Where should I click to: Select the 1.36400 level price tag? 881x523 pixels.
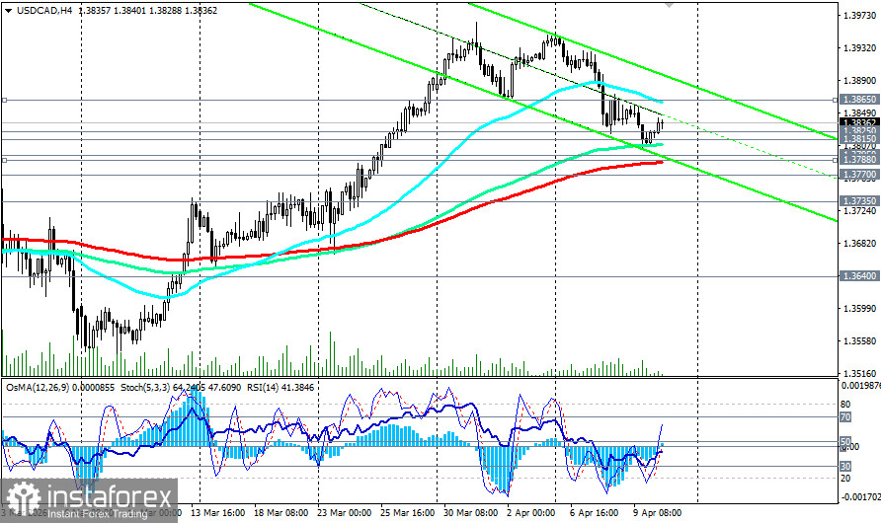click(859, 275)
